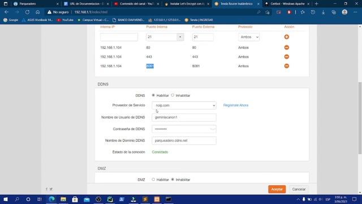
Task: Open the BANCO DAVIVIENDA bookmark
Action: point(128,20)
